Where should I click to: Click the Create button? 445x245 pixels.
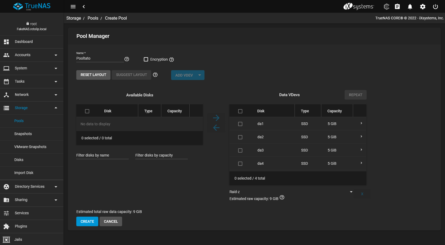(87, 221)
